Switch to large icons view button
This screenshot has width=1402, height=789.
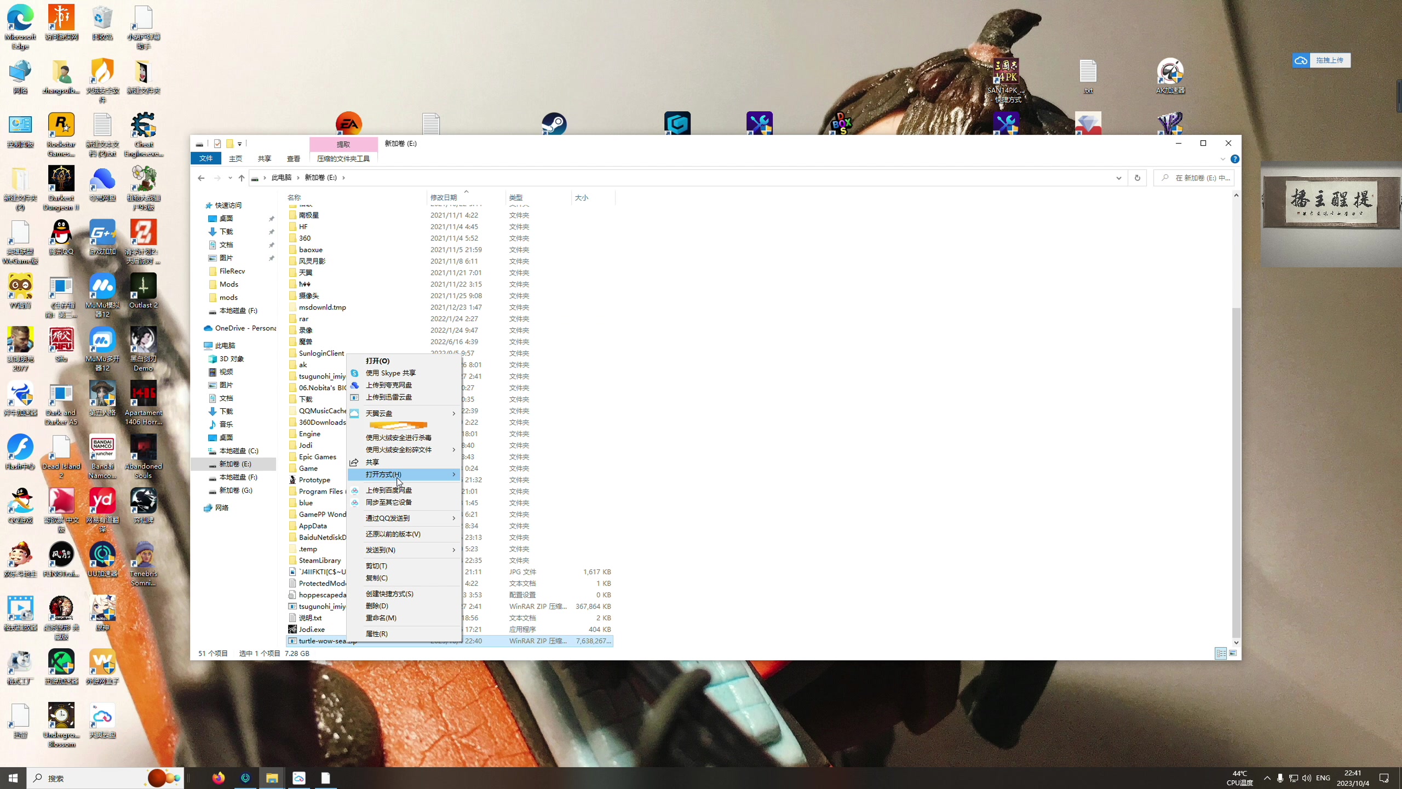pos(1233,653)
